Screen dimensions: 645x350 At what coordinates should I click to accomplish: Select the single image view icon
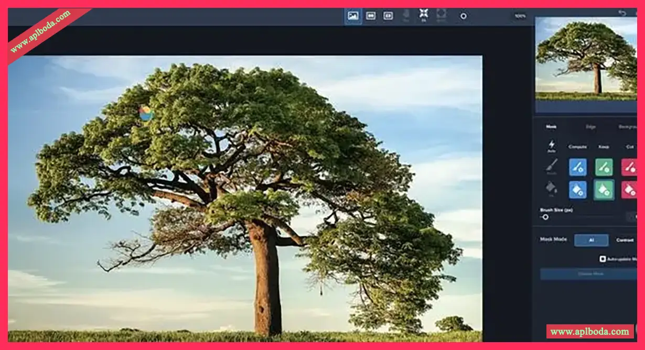(353, 16)
